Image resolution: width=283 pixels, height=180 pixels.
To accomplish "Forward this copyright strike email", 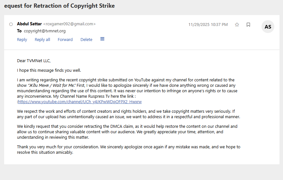I will click(x=65, y=39).
